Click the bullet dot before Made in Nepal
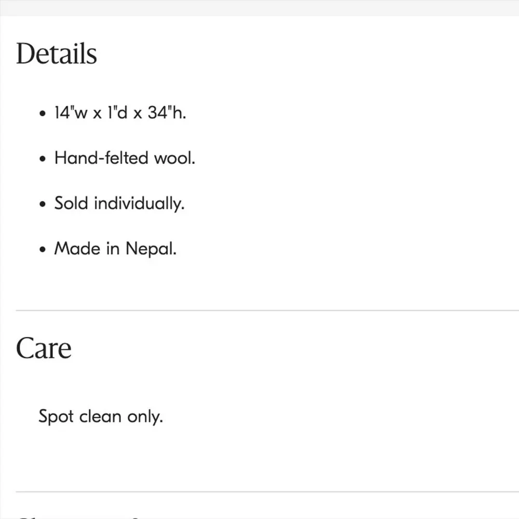This screenshot has height=519, width=519. [x=43, y=249]
